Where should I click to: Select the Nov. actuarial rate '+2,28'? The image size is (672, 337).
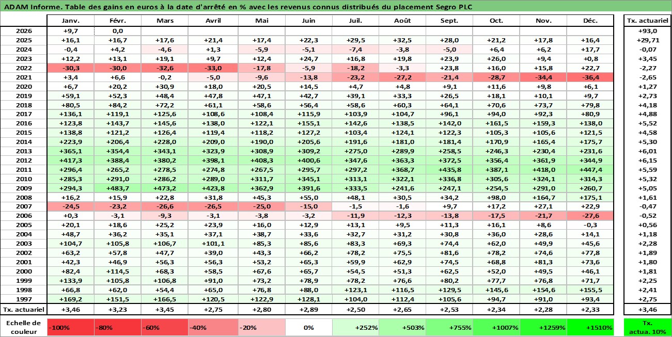coord(543,310)
